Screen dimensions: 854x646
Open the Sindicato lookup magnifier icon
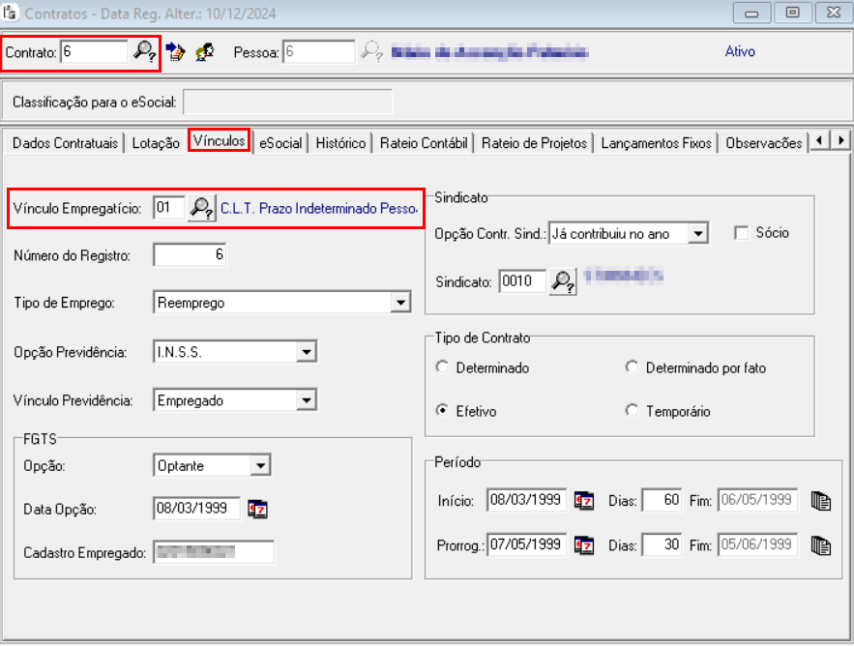pos(563,281)
